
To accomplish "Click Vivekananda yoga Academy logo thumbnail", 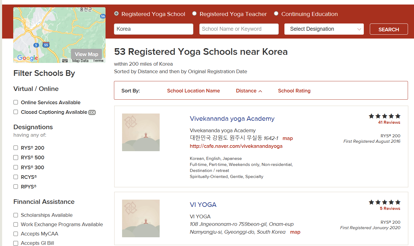I will tap(141, 132).
